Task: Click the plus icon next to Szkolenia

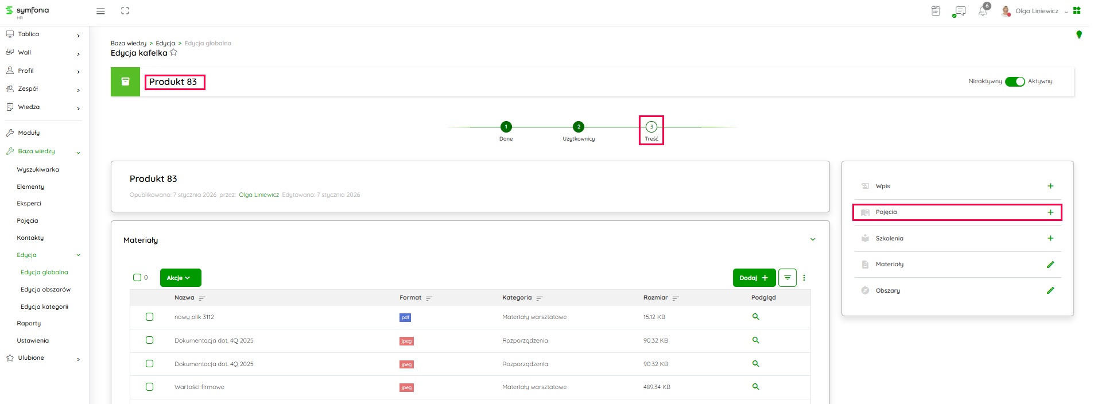Action: (x=1050, y=238)
